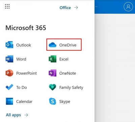
Task: Launch the Word app icon
Action: (9, 59)
